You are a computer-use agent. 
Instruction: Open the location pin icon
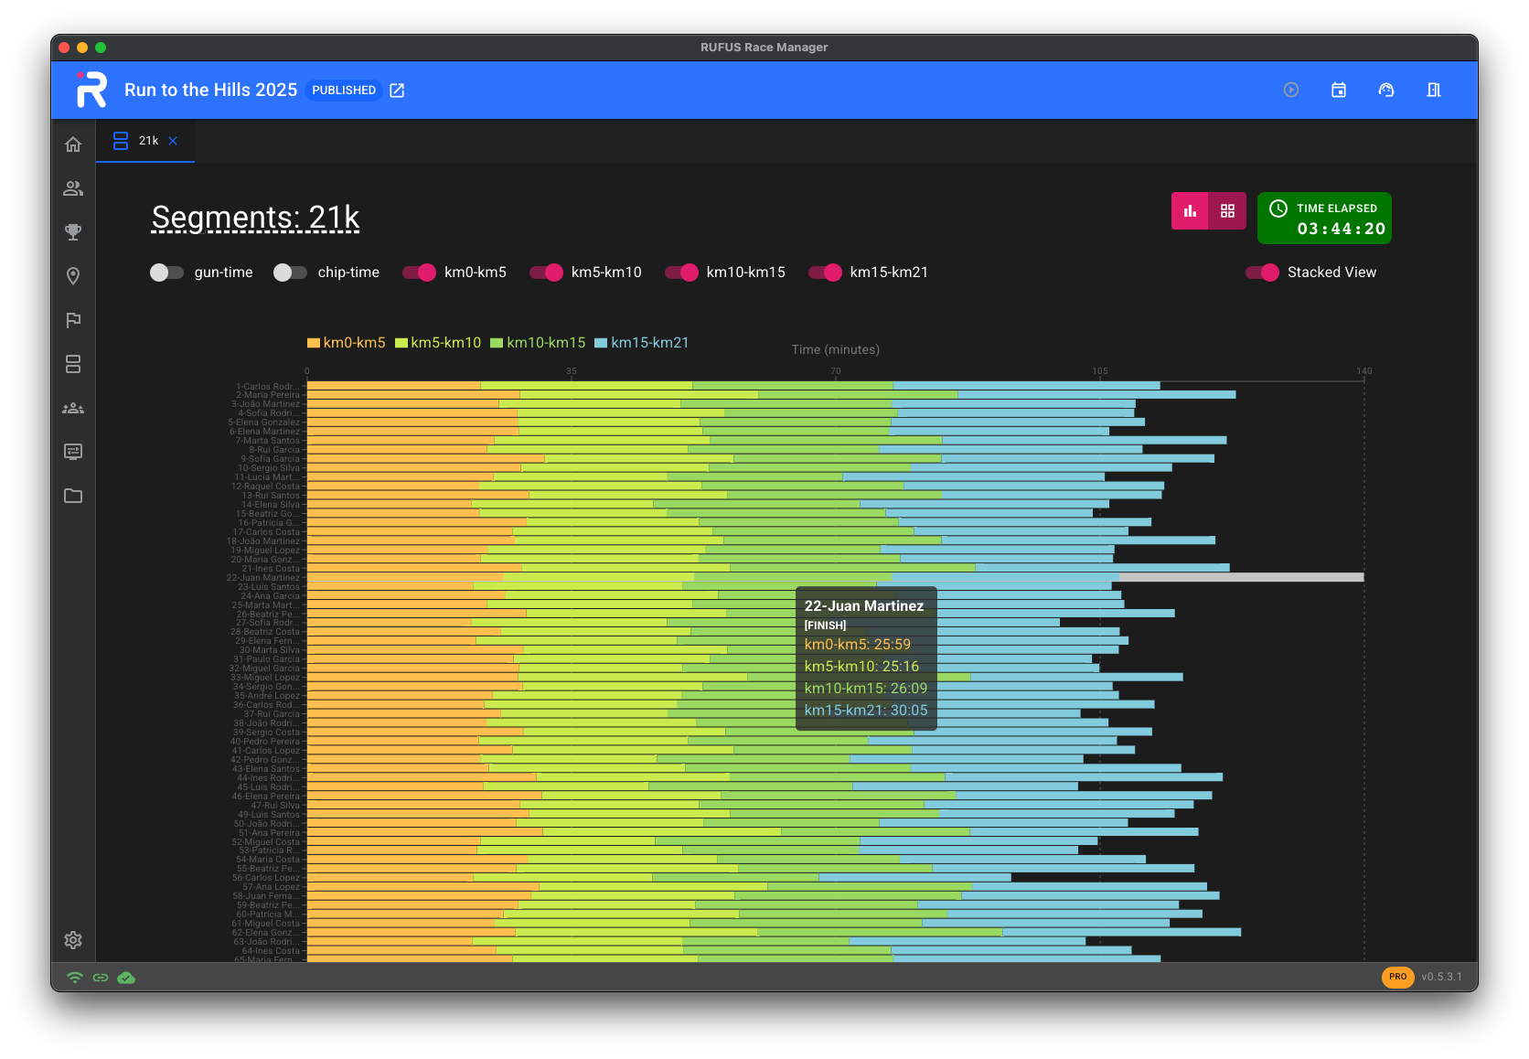(73, 276)
